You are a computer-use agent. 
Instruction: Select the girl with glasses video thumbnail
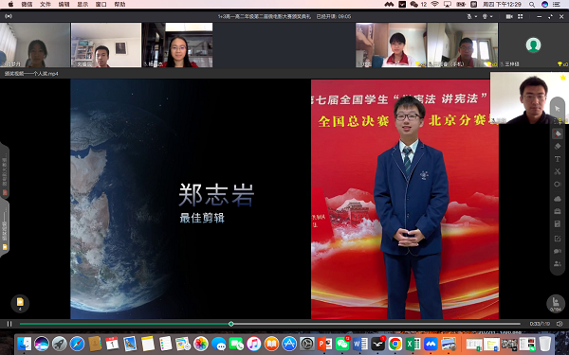tap(177, 44)
